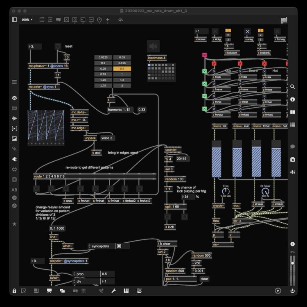
Task: Enable the toggle beside syncupdate message
Action: tap(119, 246)
